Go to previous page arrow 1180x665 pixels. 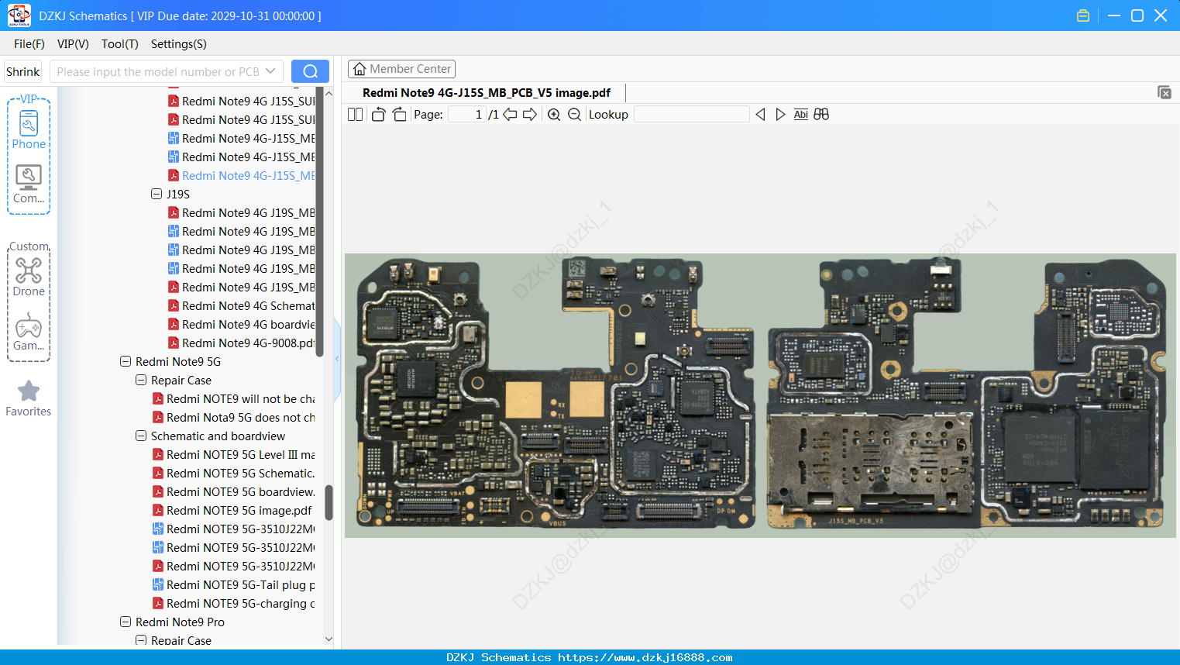(x=510, y=115)
